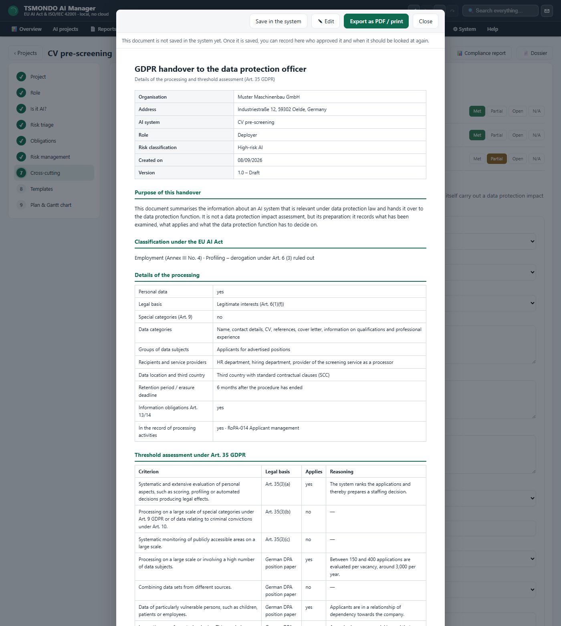
Task: Click the Reports document icon in navigation
Action: [93, 29]
